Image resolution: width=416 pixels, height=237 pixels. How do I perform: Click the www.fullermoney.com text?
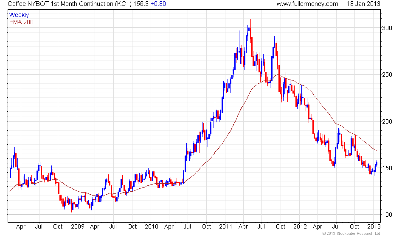point(307,4)
